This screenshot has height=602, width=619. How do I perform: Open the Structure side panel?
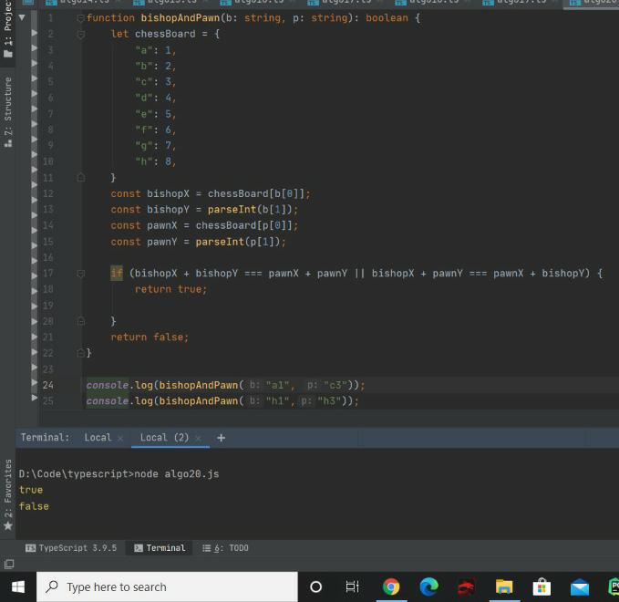pos(8,111)
